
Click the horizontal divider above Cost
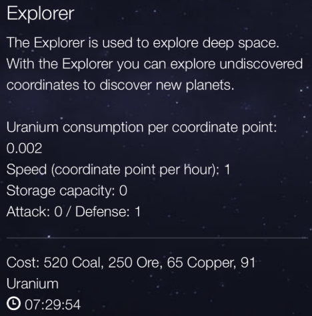tap(157, 237)
